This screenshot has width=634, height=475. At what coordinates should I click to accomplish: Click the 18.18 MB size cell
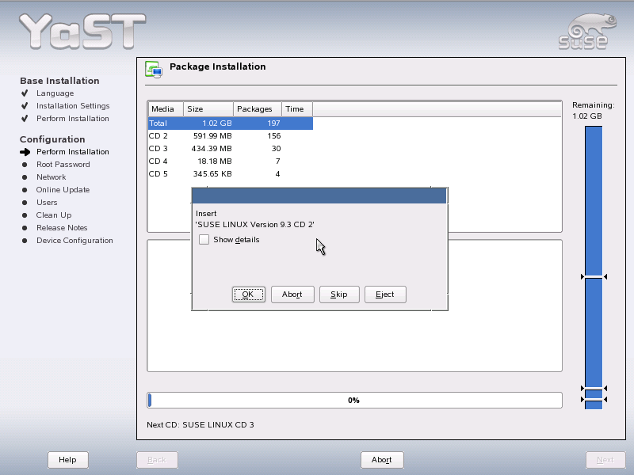point(214,161)
